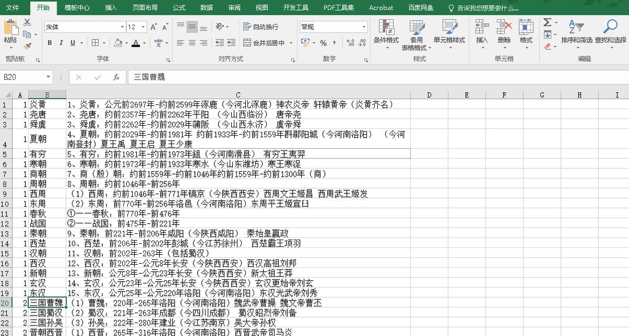Open the font size 12 dropdown

144,27
